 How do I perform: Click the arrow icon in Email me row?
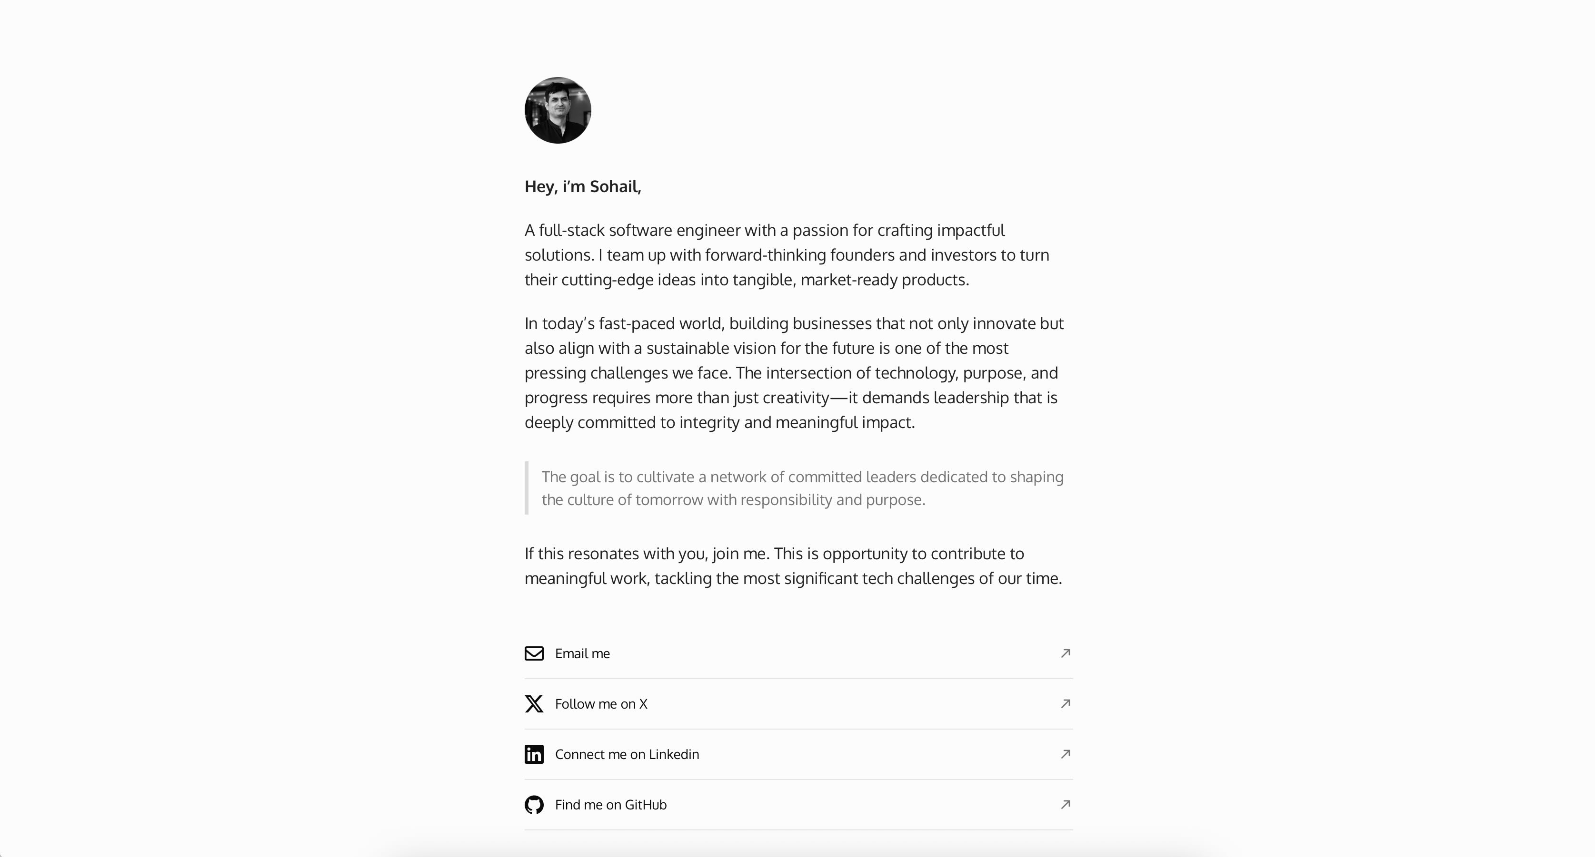coord(1065,653)
